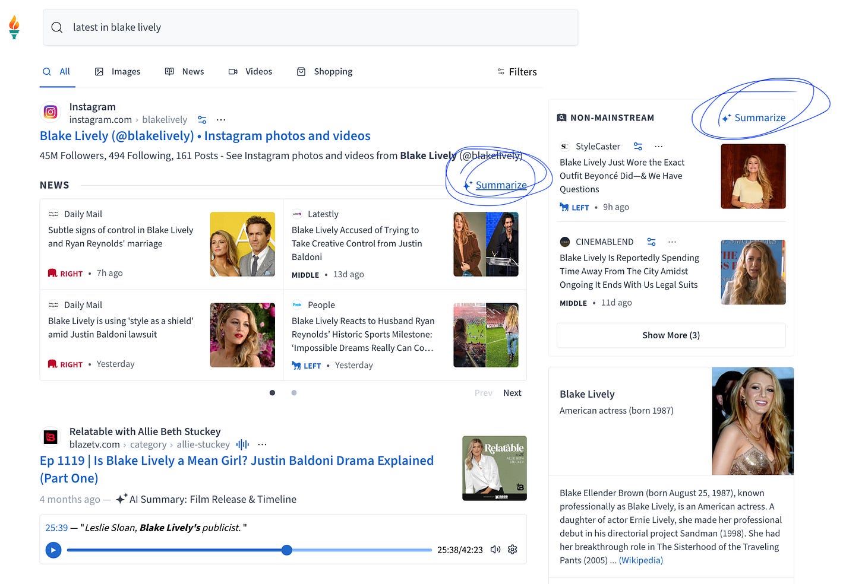Click the search input field
Screen dimensions: 865x584
pyautogui.click(x=310, y=27)
